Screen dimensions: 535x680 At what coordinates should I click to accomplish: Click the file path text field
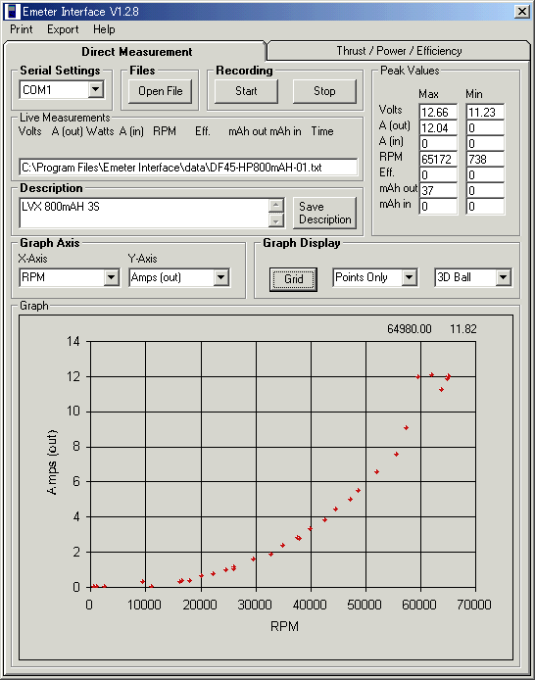pos(188,168)
